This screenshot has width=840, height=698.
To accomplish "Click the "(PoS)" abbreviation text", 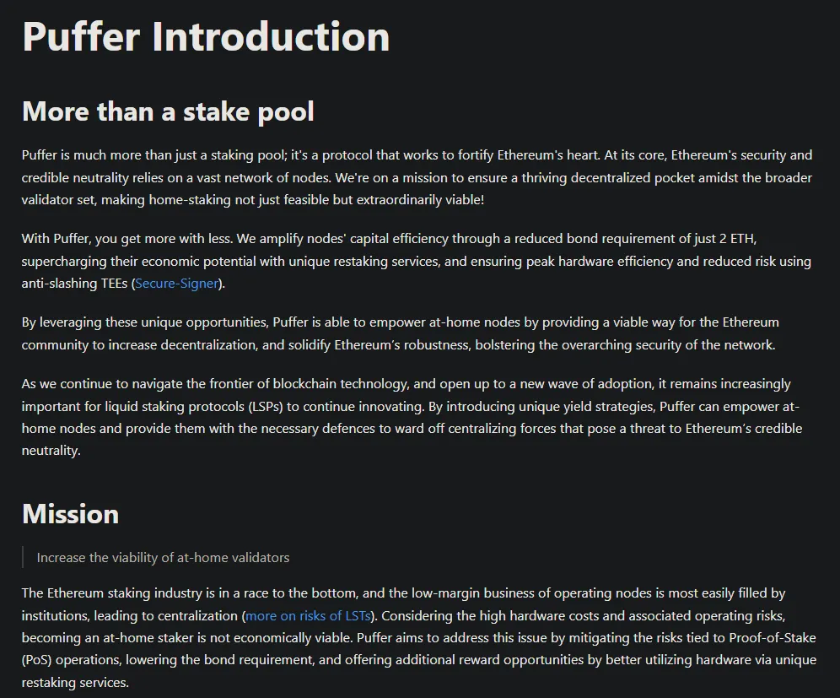I will click(39, 659).
